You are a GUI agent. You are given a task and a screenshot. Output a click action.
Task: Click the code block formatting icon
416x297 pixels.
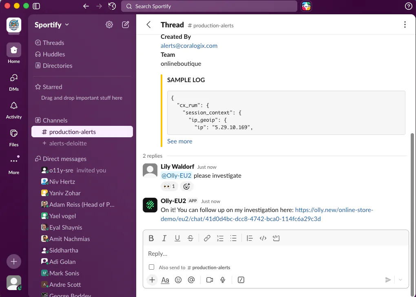click(x=276, y=238)
